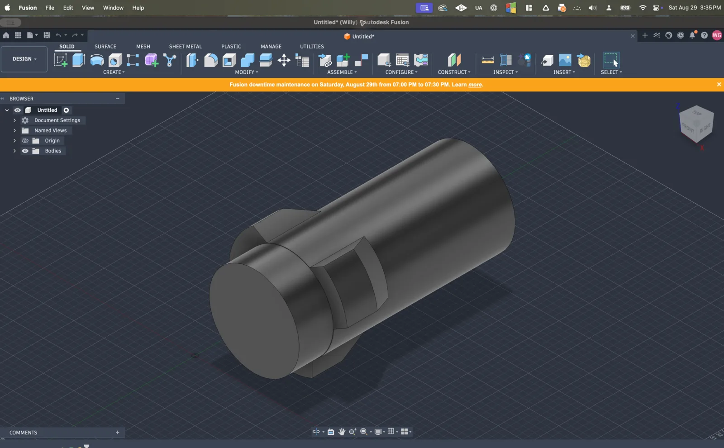Select the Measure tool
This screenshot has width=724, height=448.
point(488,60)
